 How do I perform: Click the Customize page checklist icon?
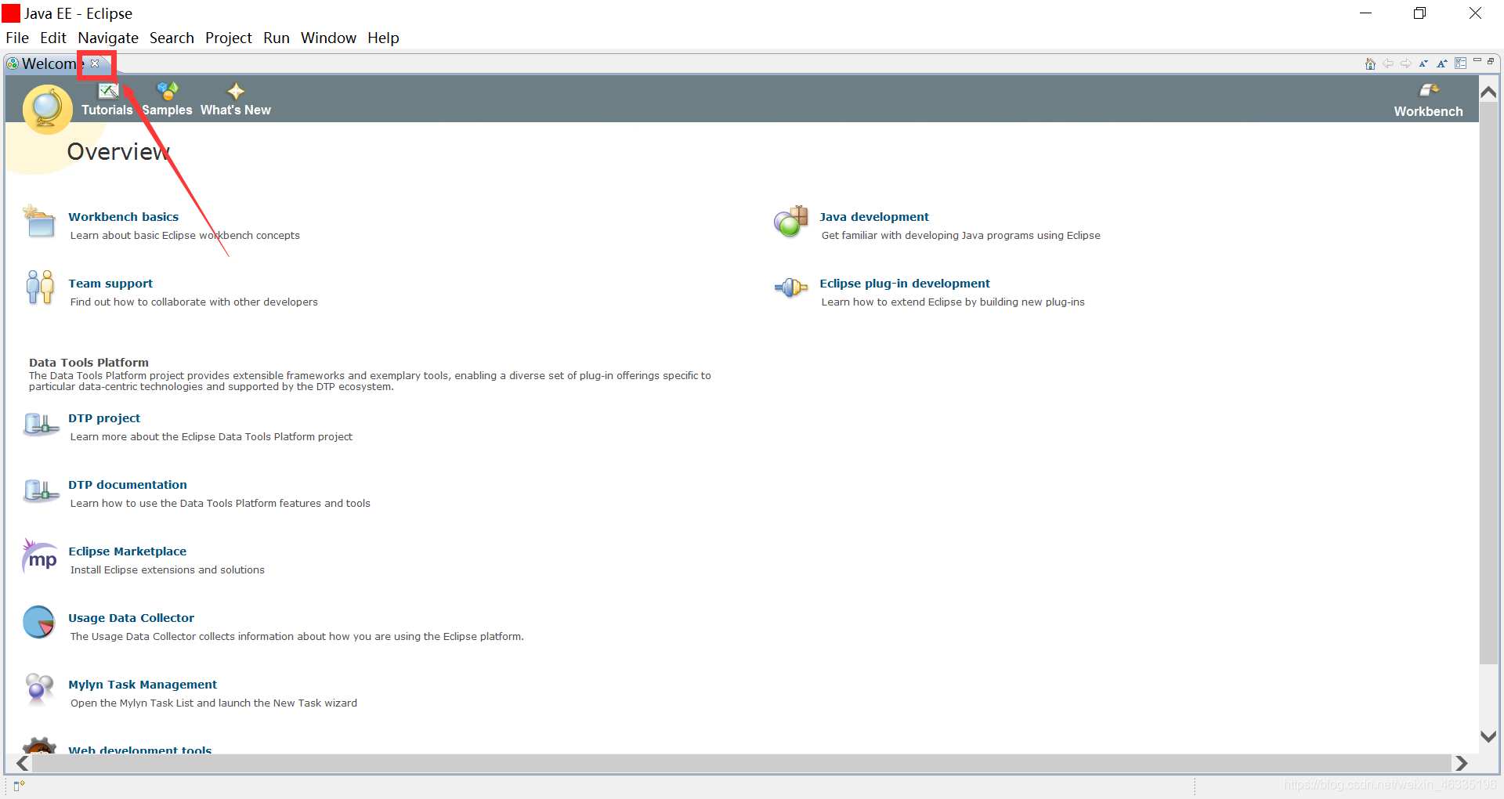[x=1460, y=63]
